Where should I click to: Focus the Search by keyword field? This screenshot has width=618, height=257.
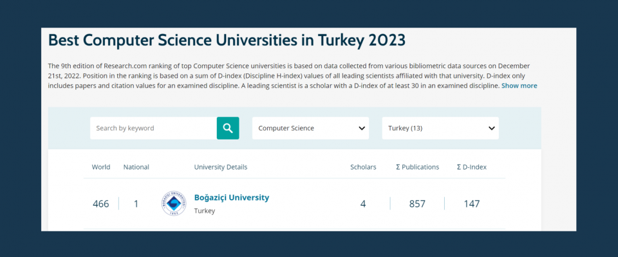[x=153, y=128]
